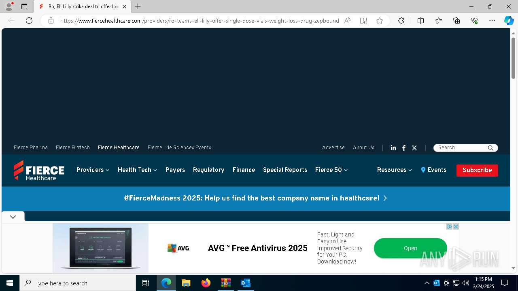
Task: Open the Windows Start menu
Action: [x=10, y=283]
